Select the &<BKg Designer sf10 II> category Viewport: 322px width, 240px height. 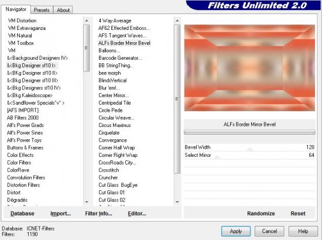click(x=32, y=73)
